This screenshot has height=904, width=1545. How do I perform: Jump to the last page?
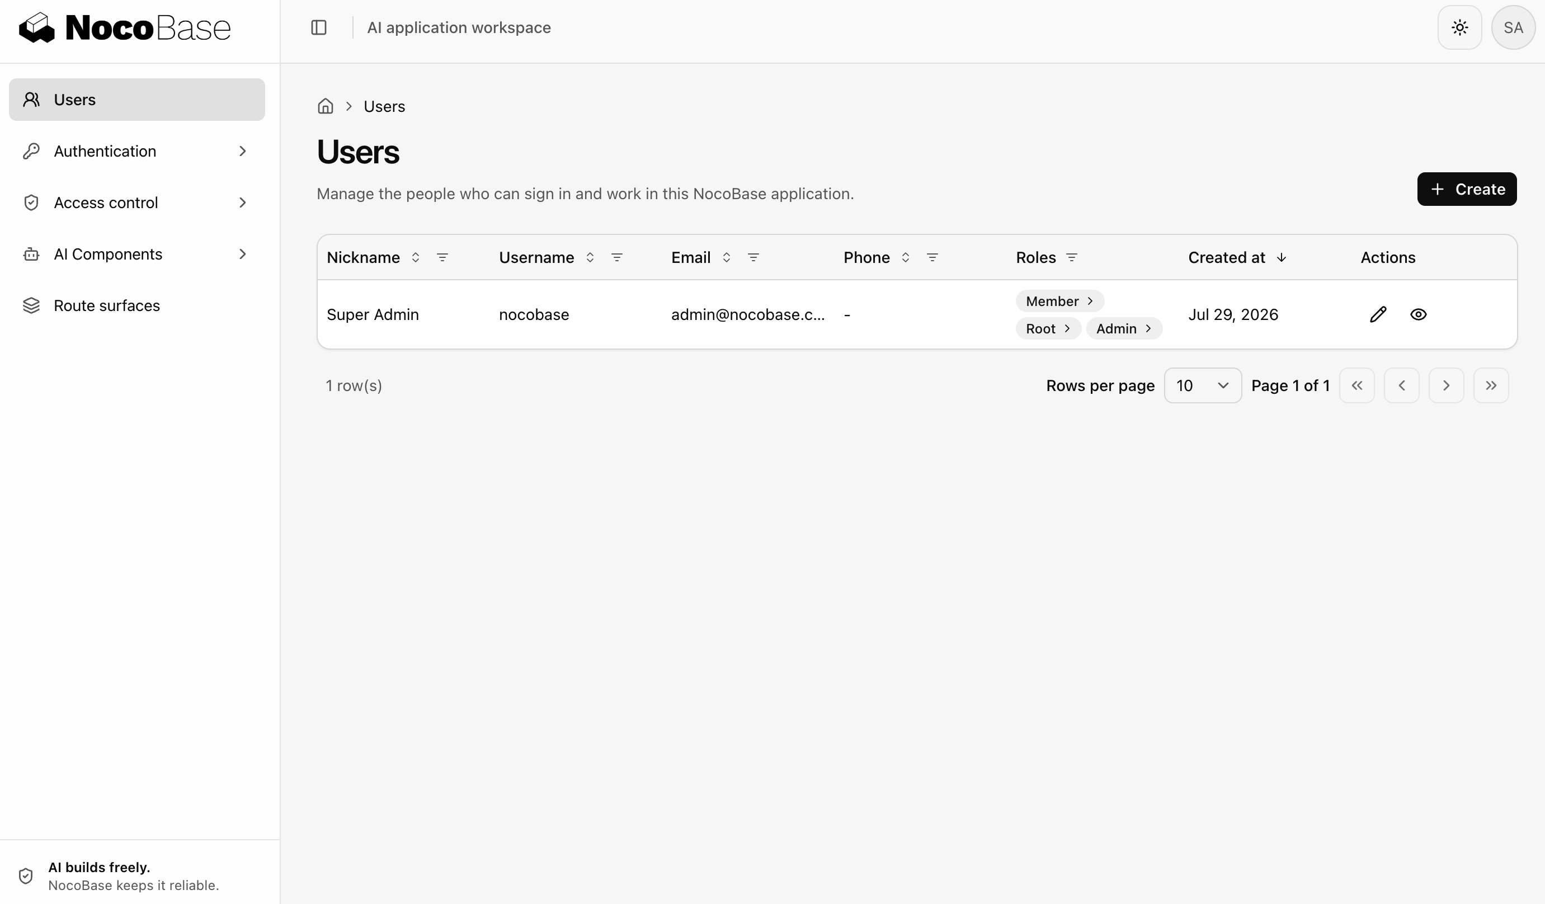(1491, 385)
